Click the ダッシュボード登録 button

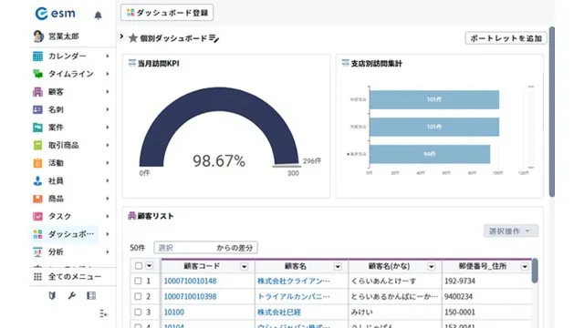coord(167,13)
